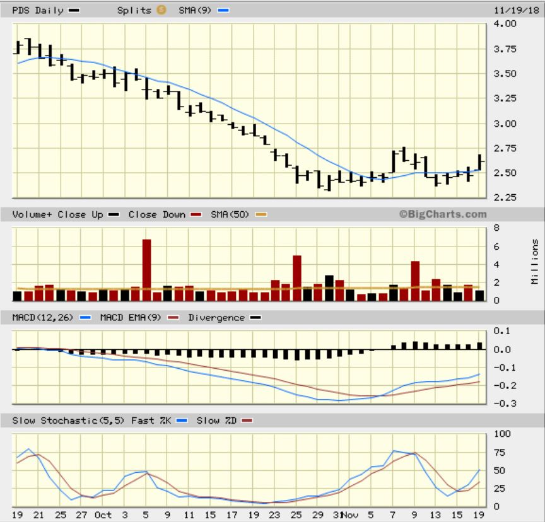Click the 2.25 price axis label

point(505,197)
